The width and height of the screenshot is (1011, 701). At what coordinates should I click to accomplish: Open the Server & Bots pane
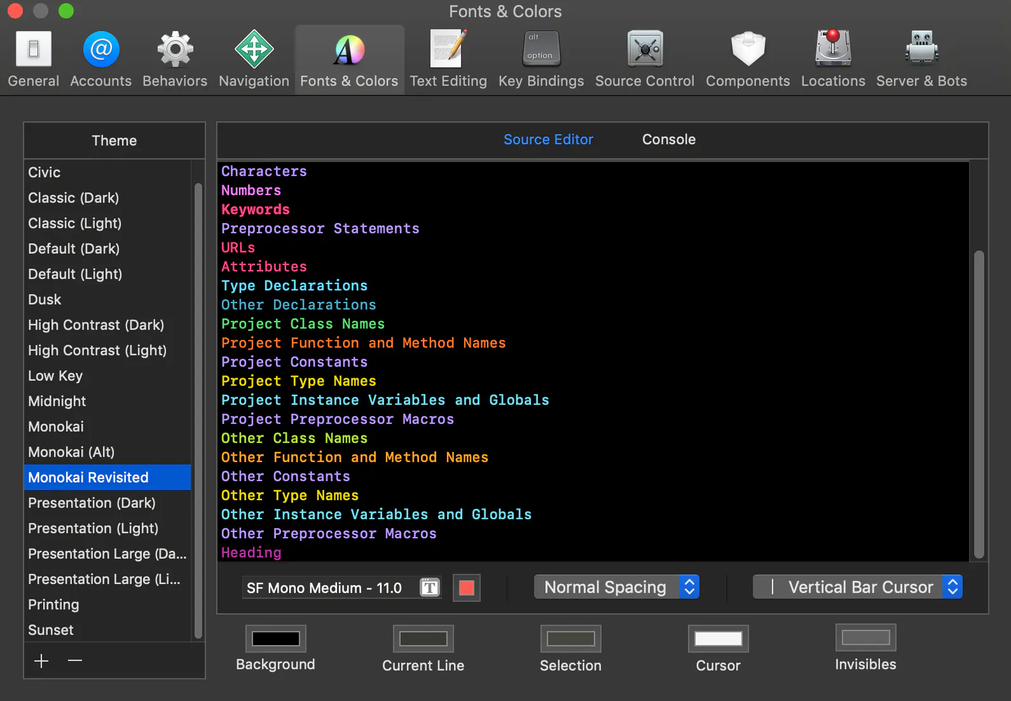tap(921, 58)
